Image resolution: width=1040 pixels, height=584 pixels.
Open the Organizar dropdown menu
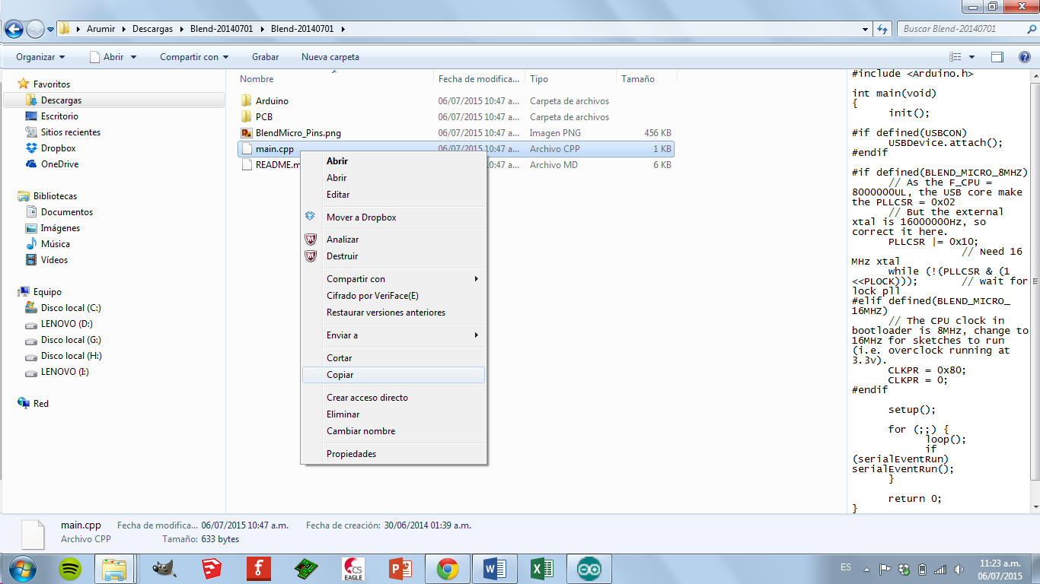[40, 57]
